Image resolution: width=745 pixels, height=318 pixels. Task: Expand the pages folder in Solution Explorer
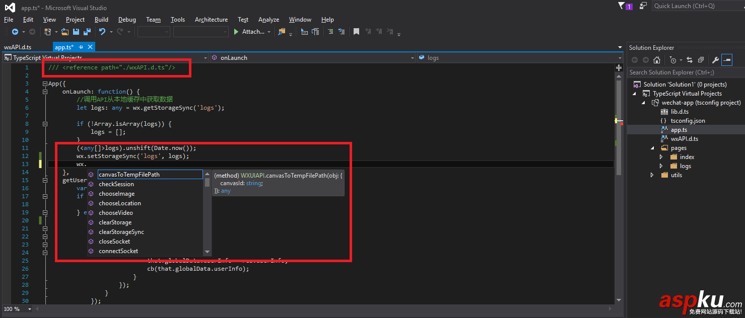[x=653, y=147]
